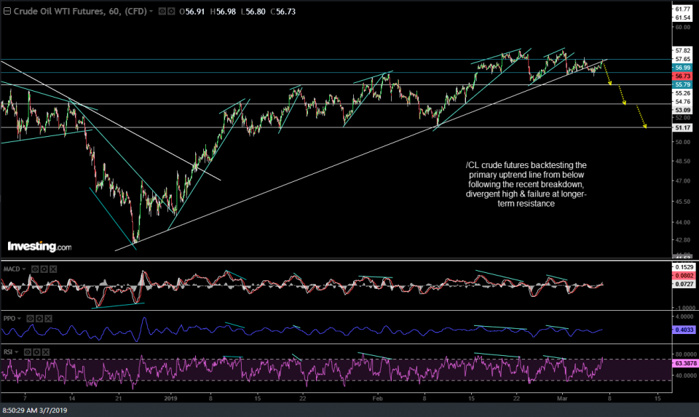
Task: Remove the MACD indicator with X icon
Action: coord(53,269)
